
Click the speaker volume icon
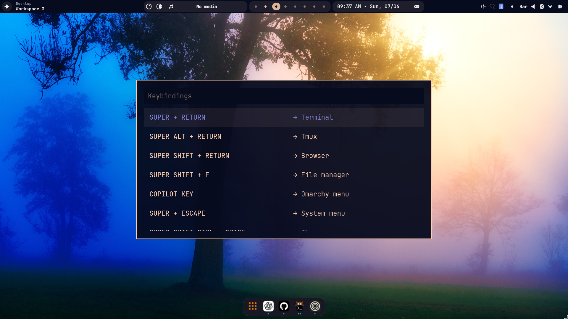pos(533,6)
